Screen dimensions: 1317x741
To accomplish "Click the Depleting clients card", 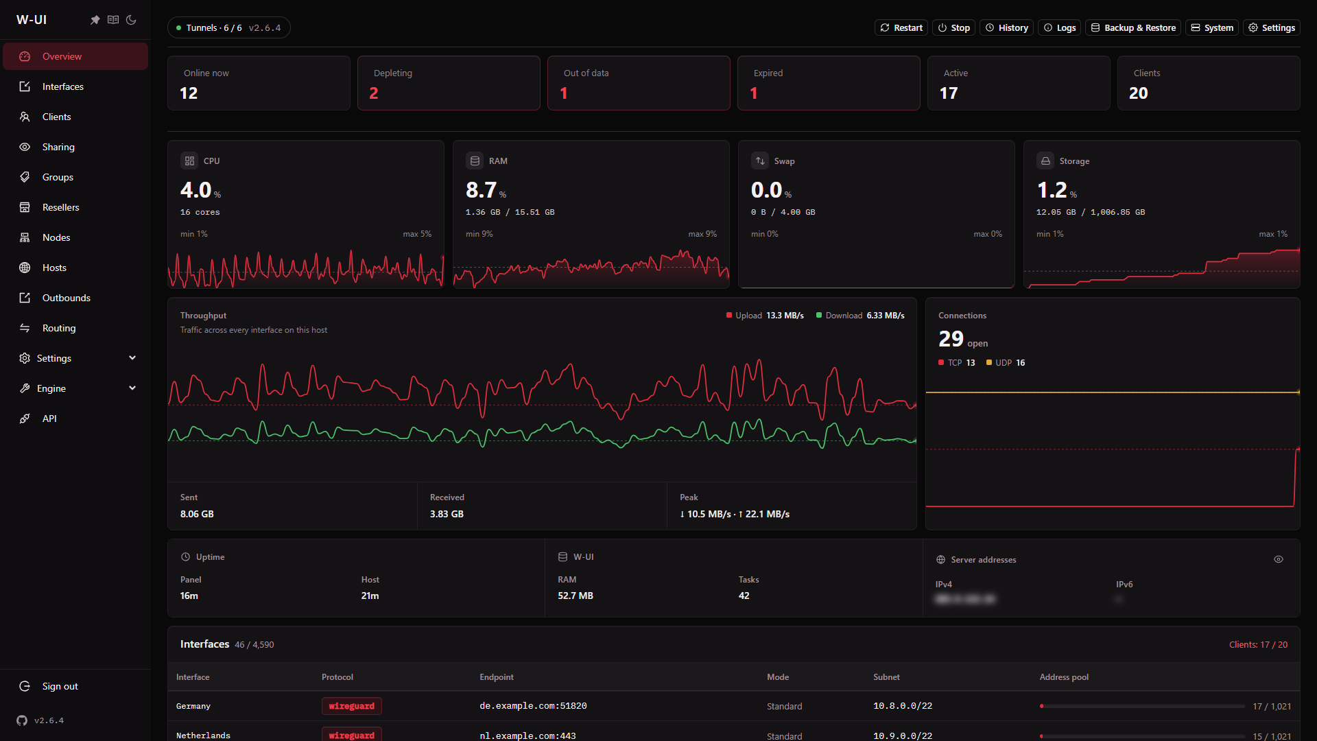I will (x=449, y=83).
